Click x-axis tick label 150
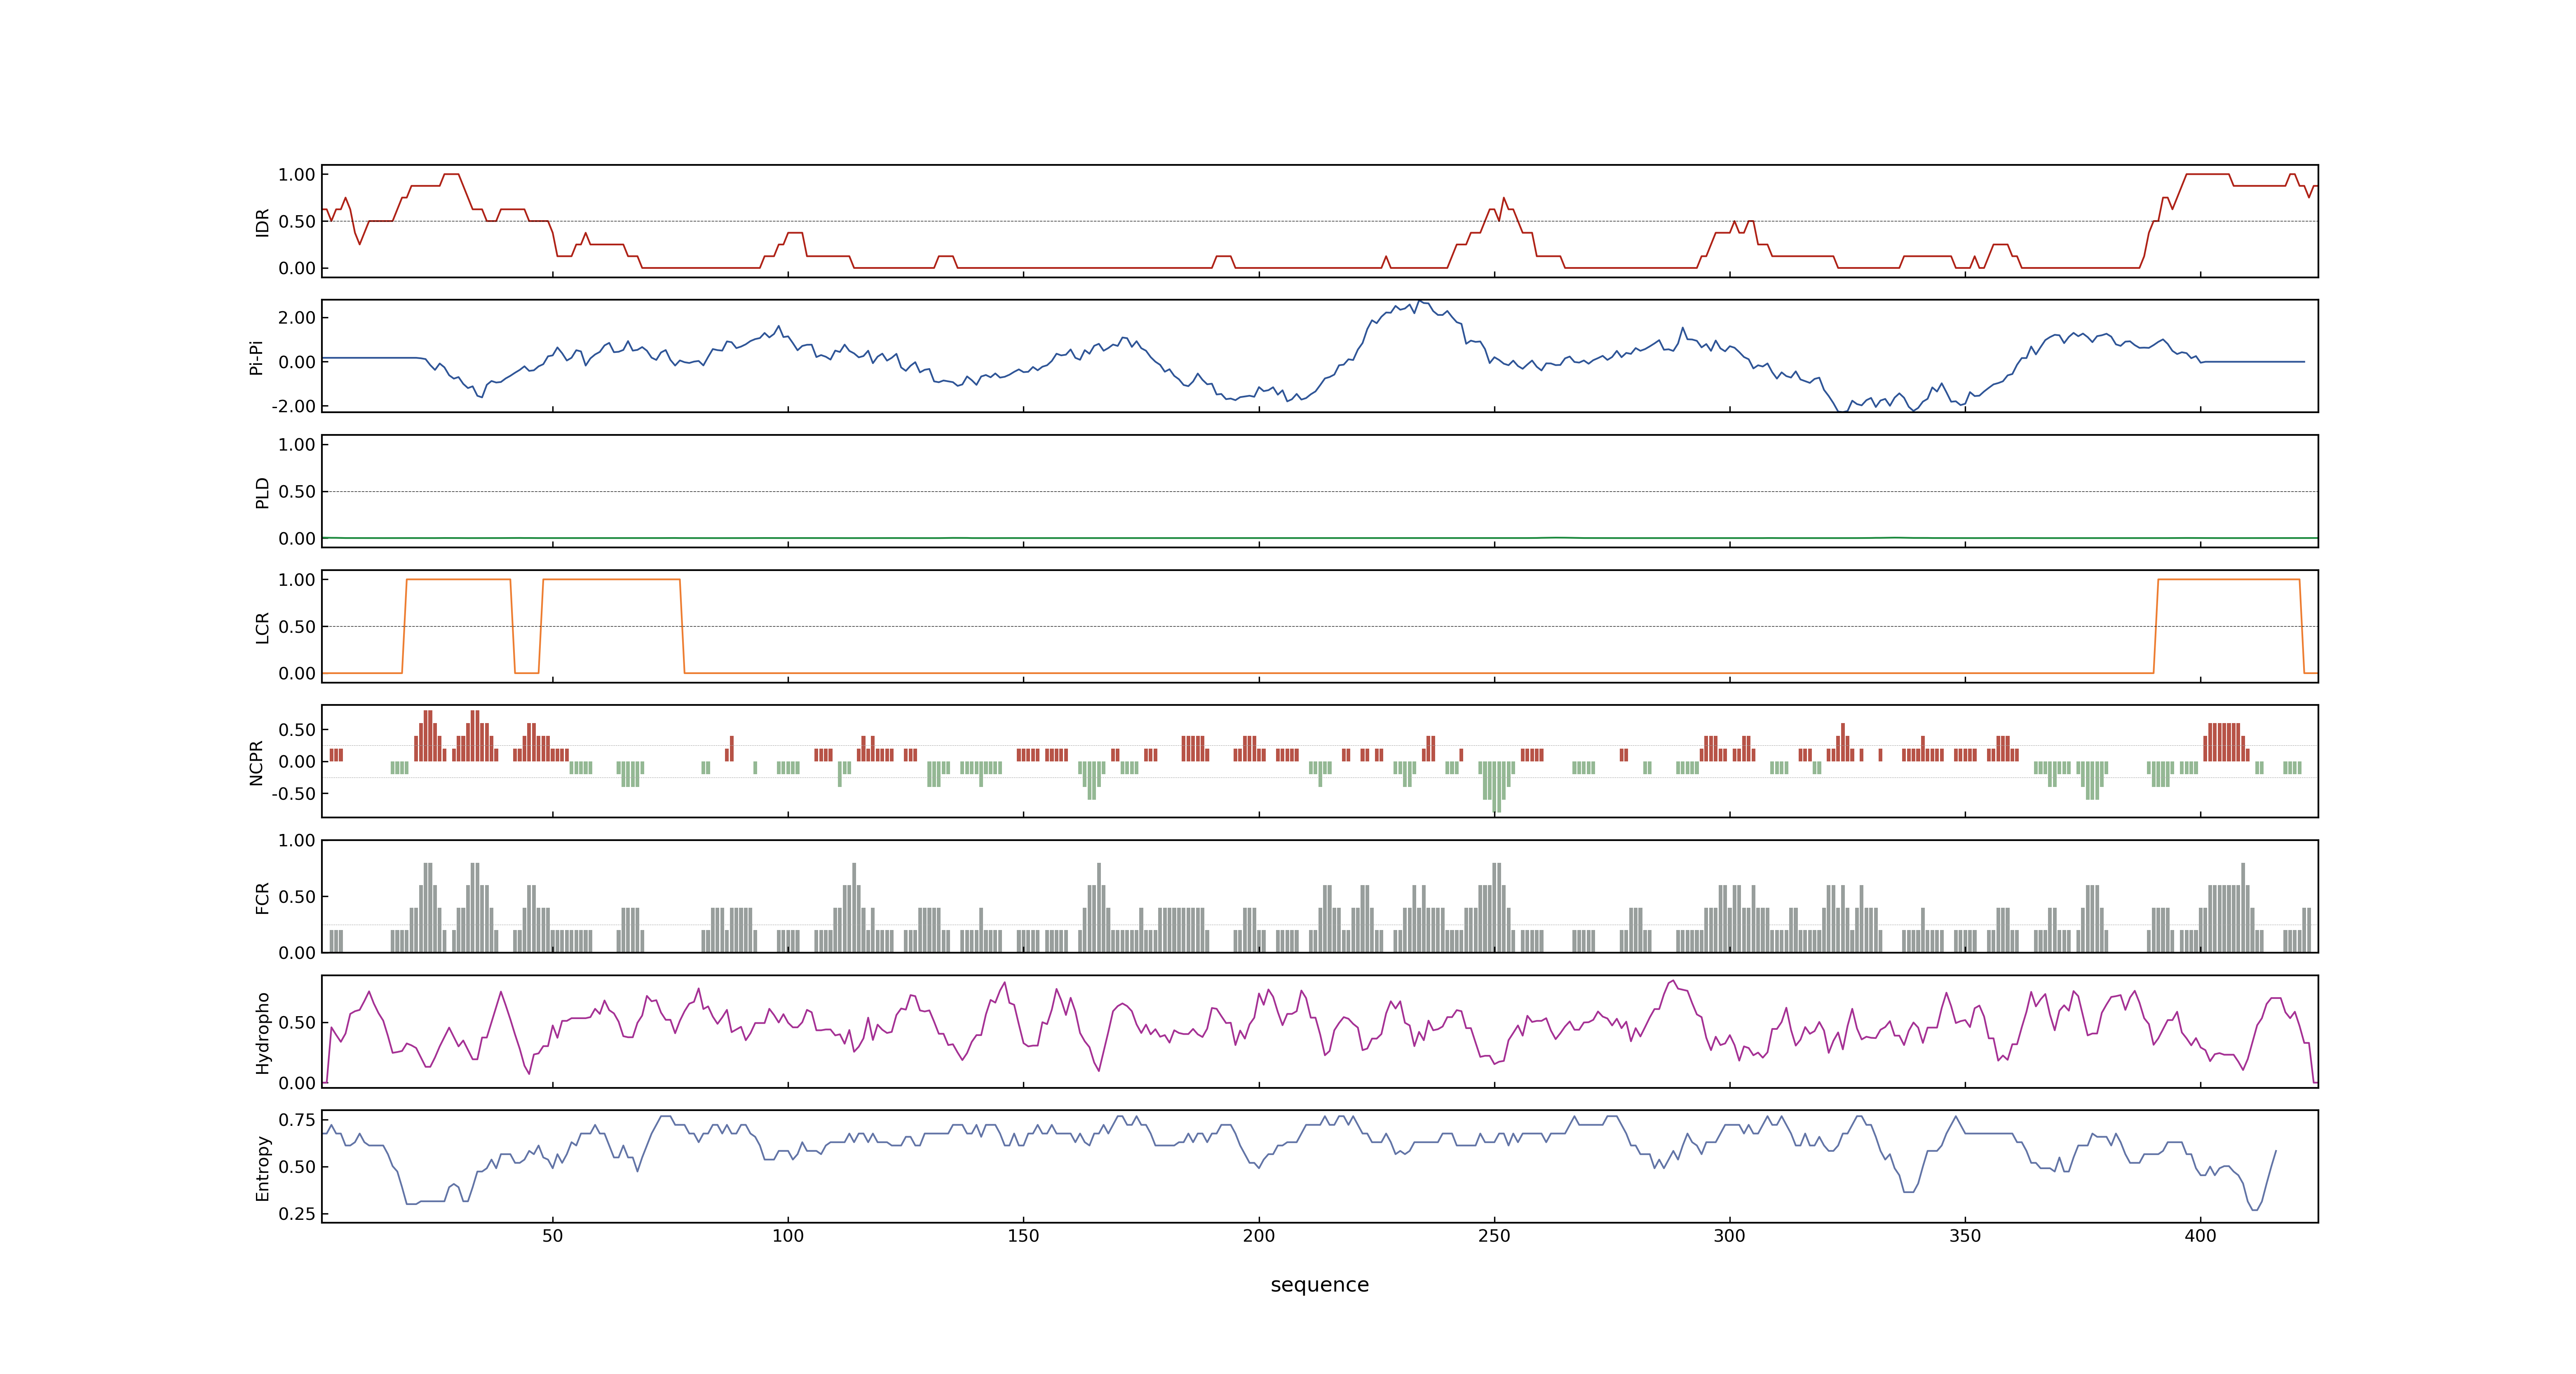This screenshot has height=1374, width=2576. pos(1023,1236)
